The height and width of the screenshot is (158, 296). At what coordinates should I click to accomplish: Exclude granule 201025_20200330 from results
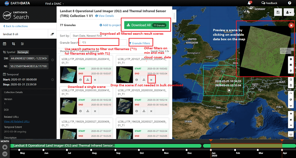point(151,111)
